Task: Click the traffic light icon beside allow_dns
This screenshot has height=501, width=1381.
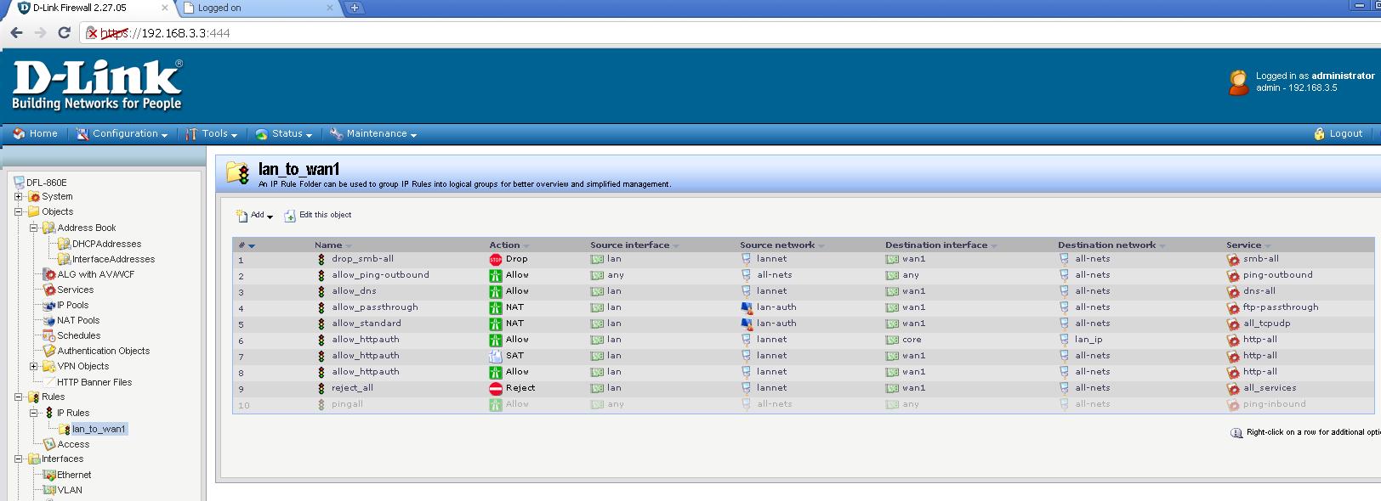Action: tap(321, 291)
